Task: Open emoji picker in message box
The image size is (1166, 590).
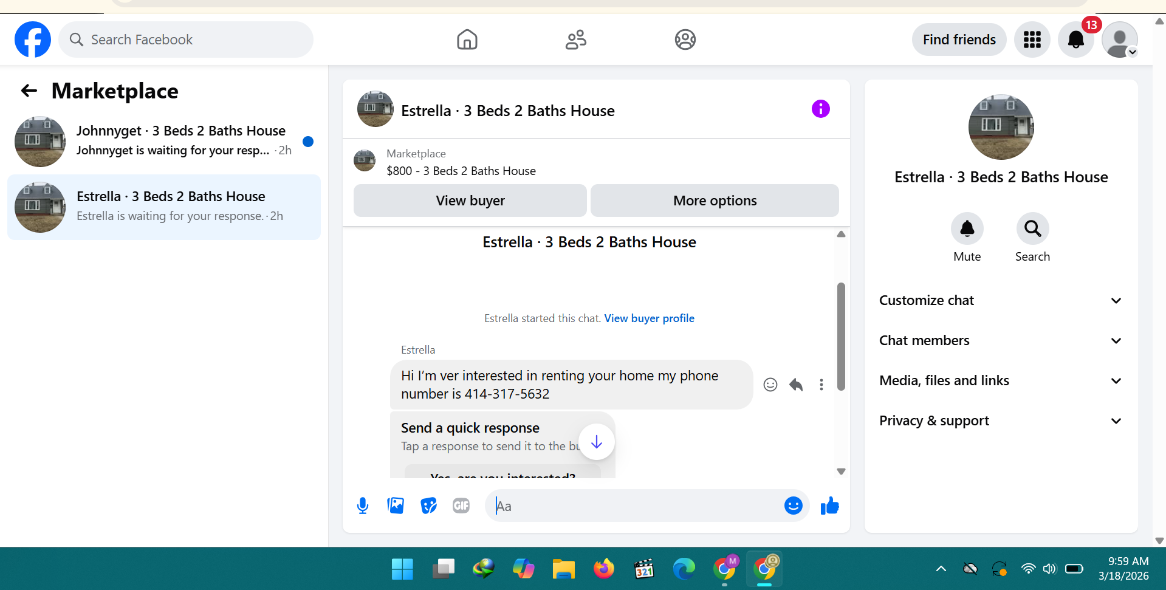Action: tap(793, 506)
